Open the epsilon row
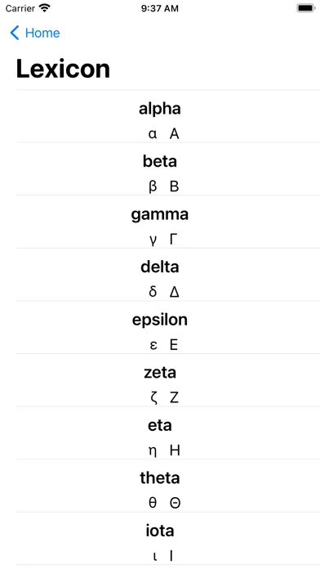 click(168, 327)
